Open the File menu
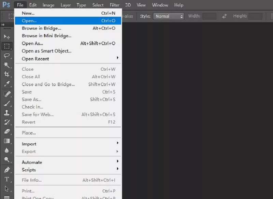Screen dimensions: 273x199 point(20,5)
